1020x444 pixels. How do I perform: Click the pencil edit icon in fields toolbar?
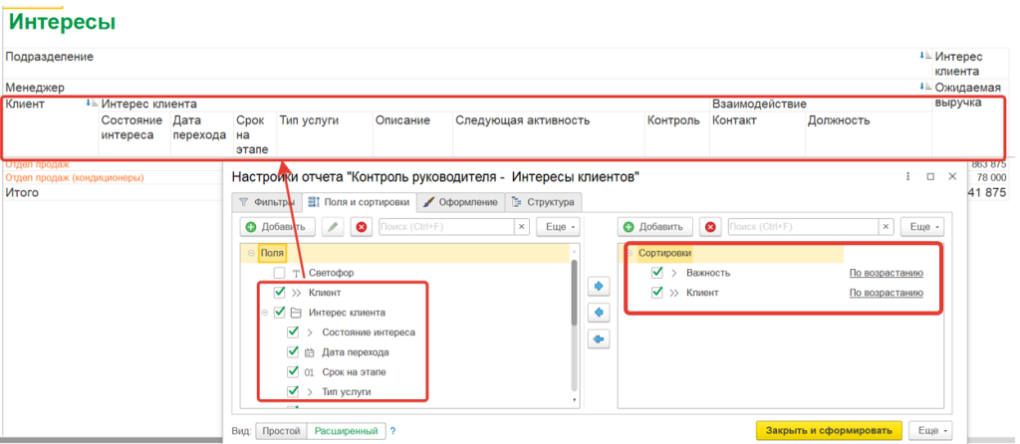334,227
